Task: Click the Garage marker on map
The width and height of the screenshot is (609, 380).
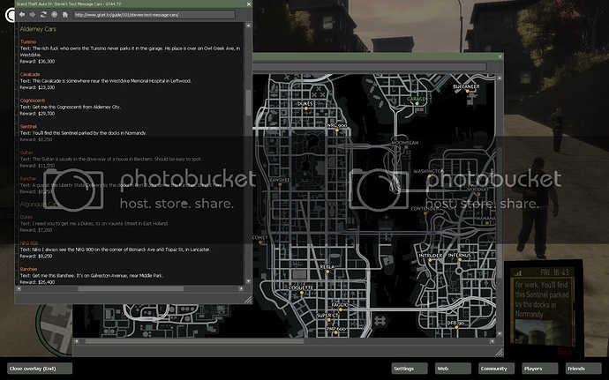Action: coord(417,101)
